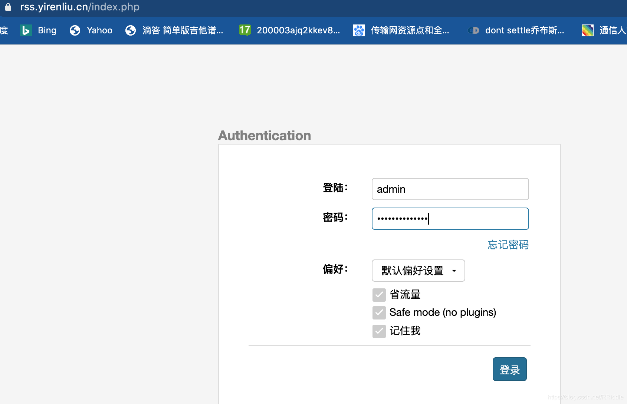Uncheck the 记住我 checkbox
The width and height of the screenshot is (627, 404).
(379, 331)
